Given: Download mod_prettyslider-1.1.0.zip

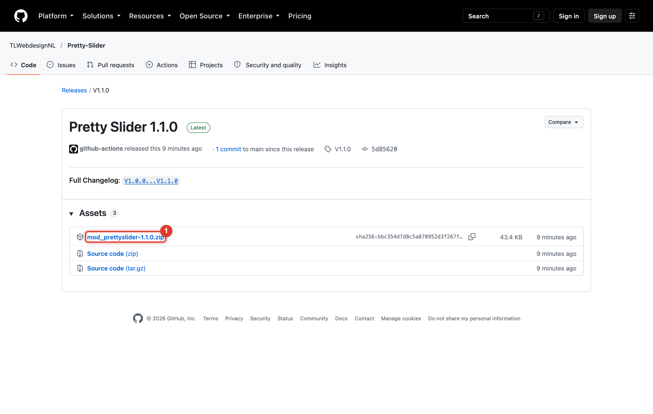Looking at the screenshot, I should 126,237.
